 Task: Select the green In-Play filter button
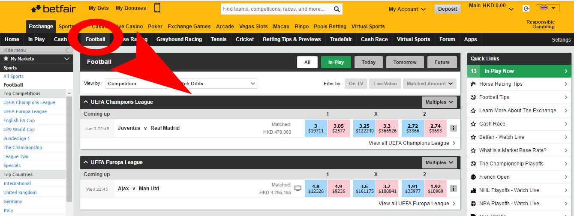point(336,62)
